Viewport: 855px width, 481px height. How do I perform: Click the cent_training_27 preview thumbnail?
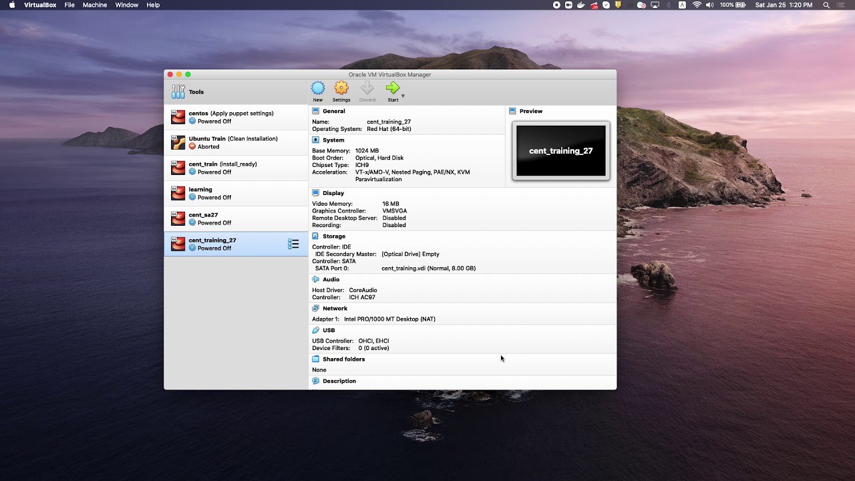(x=561, y=151)
